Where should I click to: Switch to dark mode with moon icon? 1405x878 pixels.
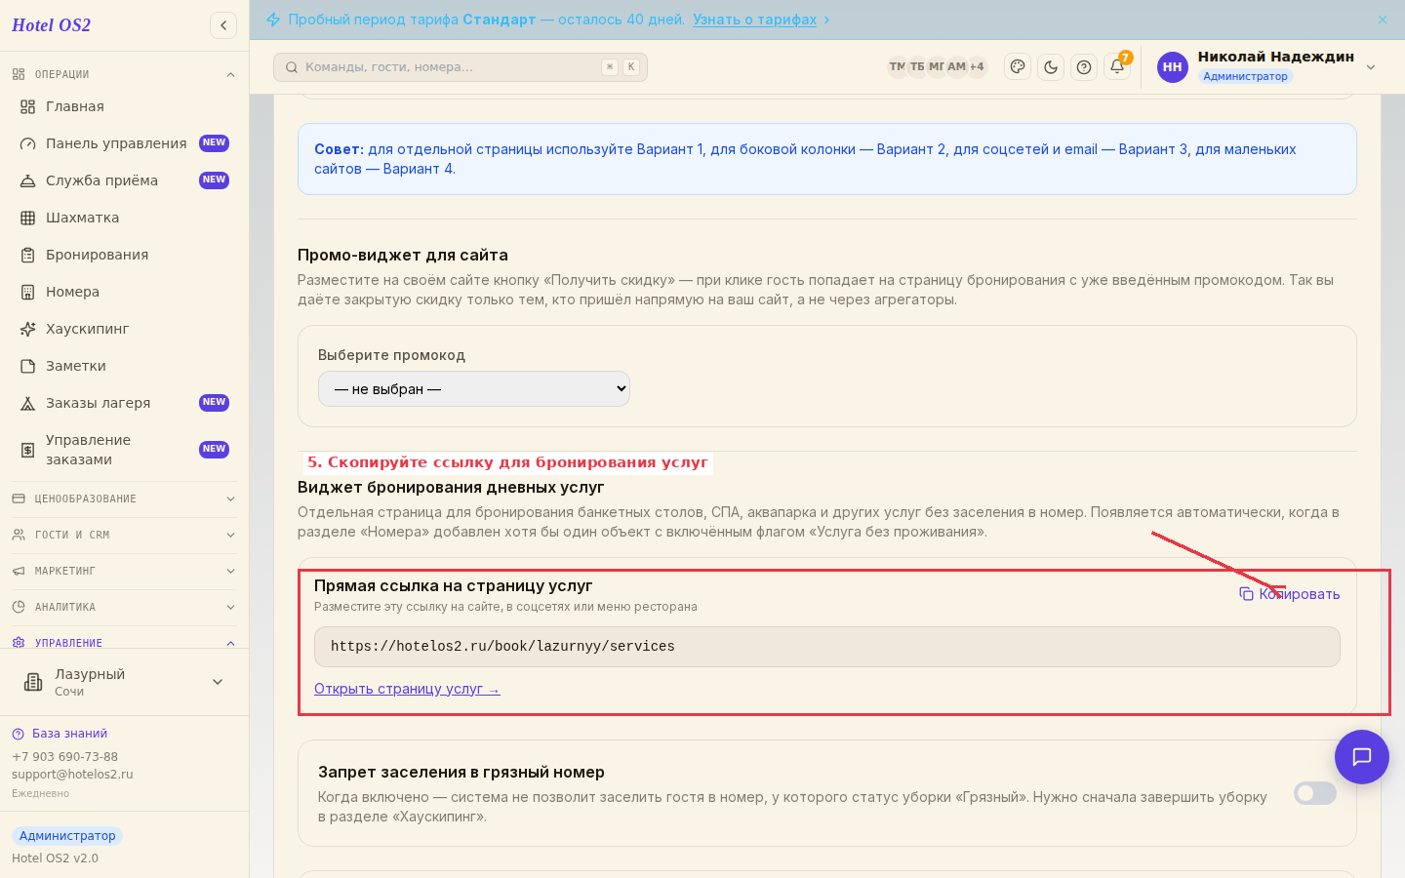(1051, 67)
